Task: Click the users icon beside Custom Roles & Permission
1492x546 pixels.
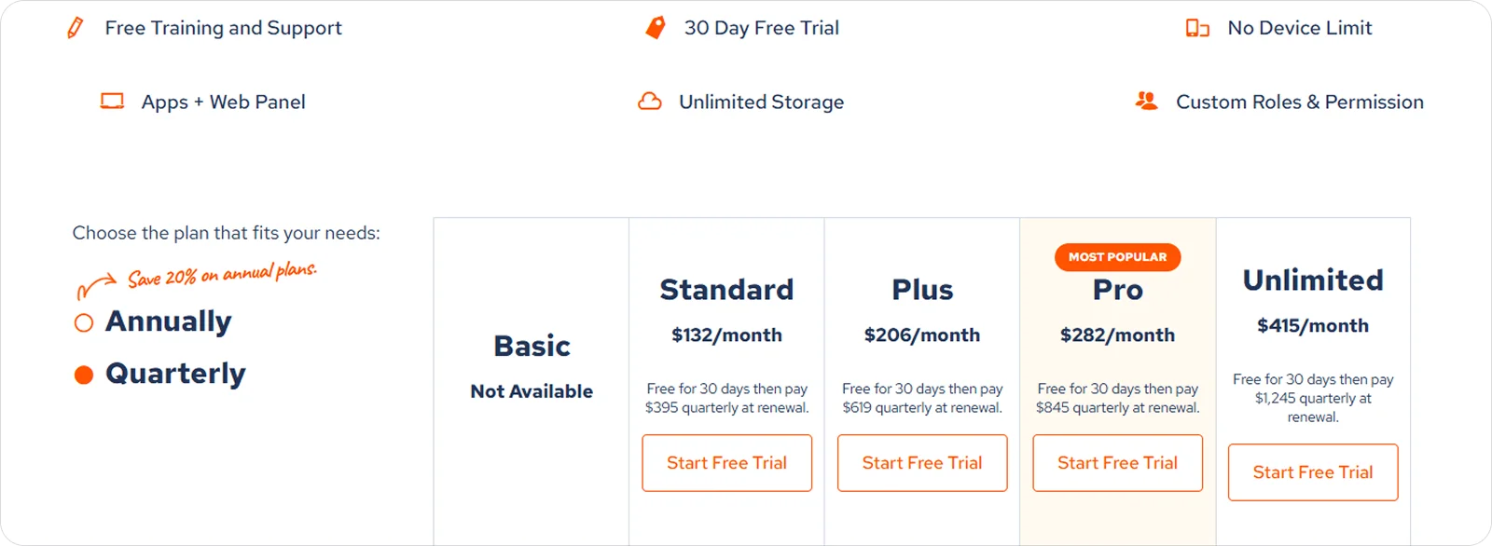Action: [1145, 101]
